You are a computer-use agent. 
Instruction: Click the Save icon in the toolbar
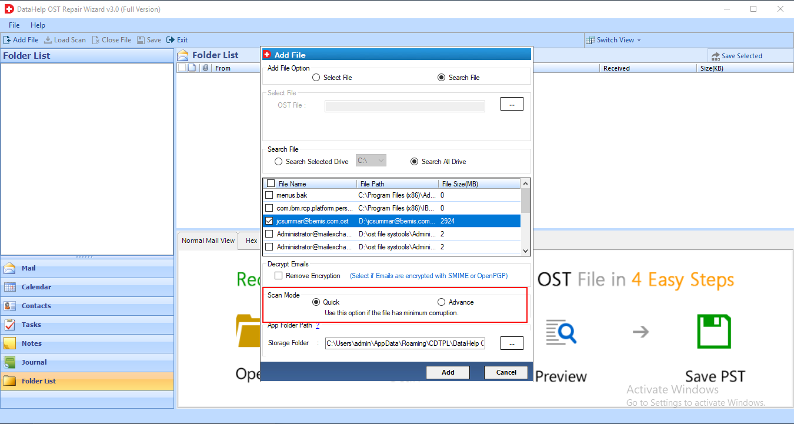pyautogui.click(x=141, y=39)
